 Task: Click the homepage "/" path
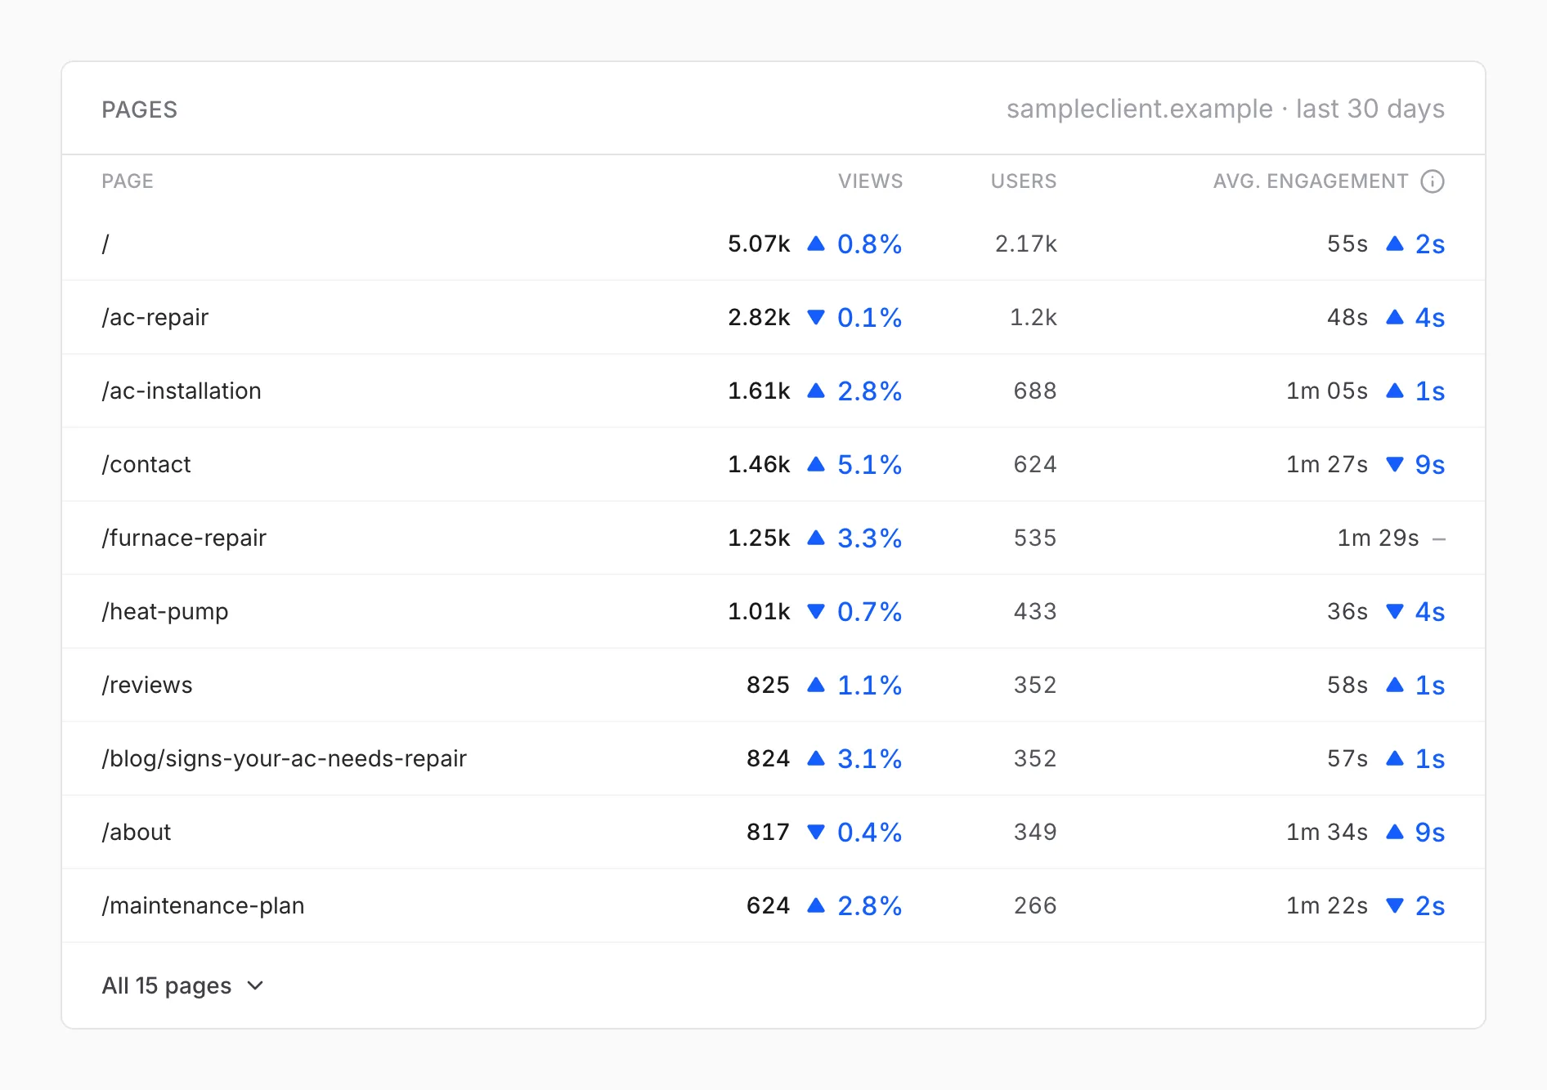pyautogui.click(x=105, y=243)
